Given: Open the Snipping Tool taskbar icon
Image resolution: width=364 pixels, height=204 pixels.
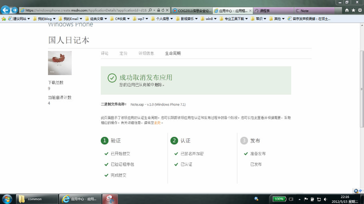Looking at the screenshot, I should point(110,199).
